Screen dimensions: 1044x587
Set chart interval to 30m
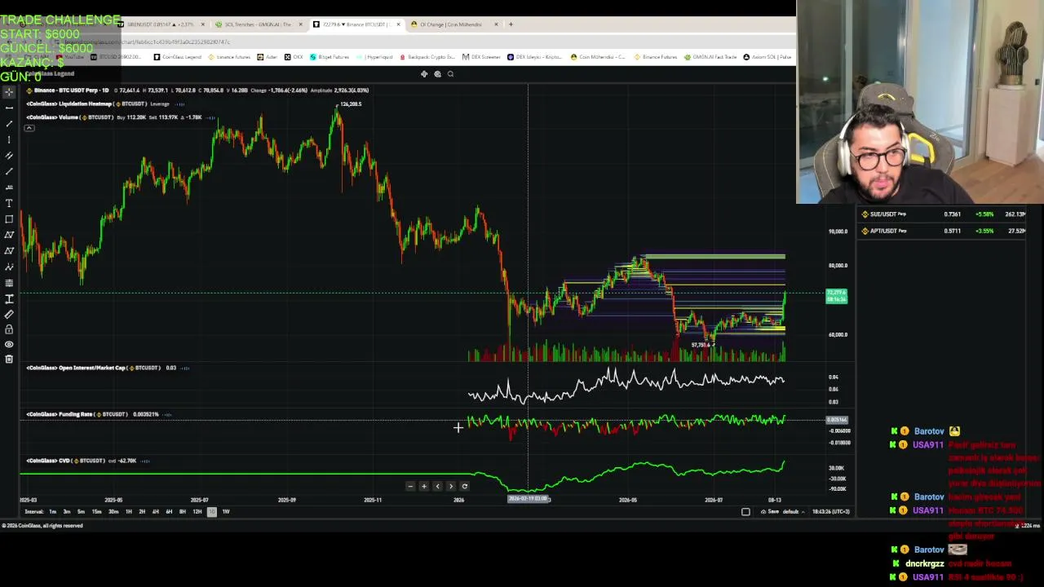(113, 512)
